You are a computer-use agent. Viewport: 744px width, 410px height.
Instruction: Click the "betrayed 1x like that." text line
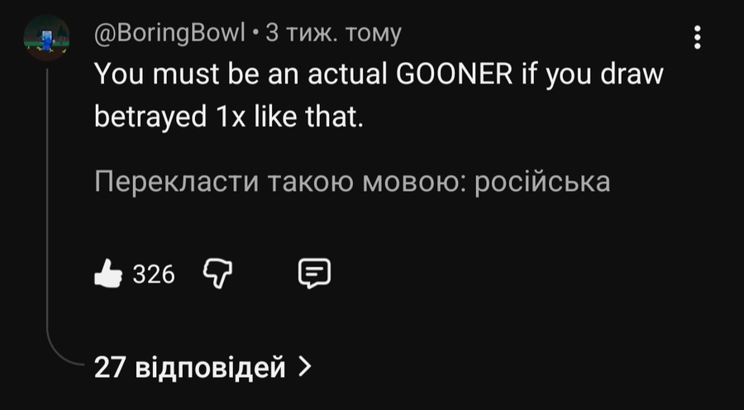click(x=230, y=117)
